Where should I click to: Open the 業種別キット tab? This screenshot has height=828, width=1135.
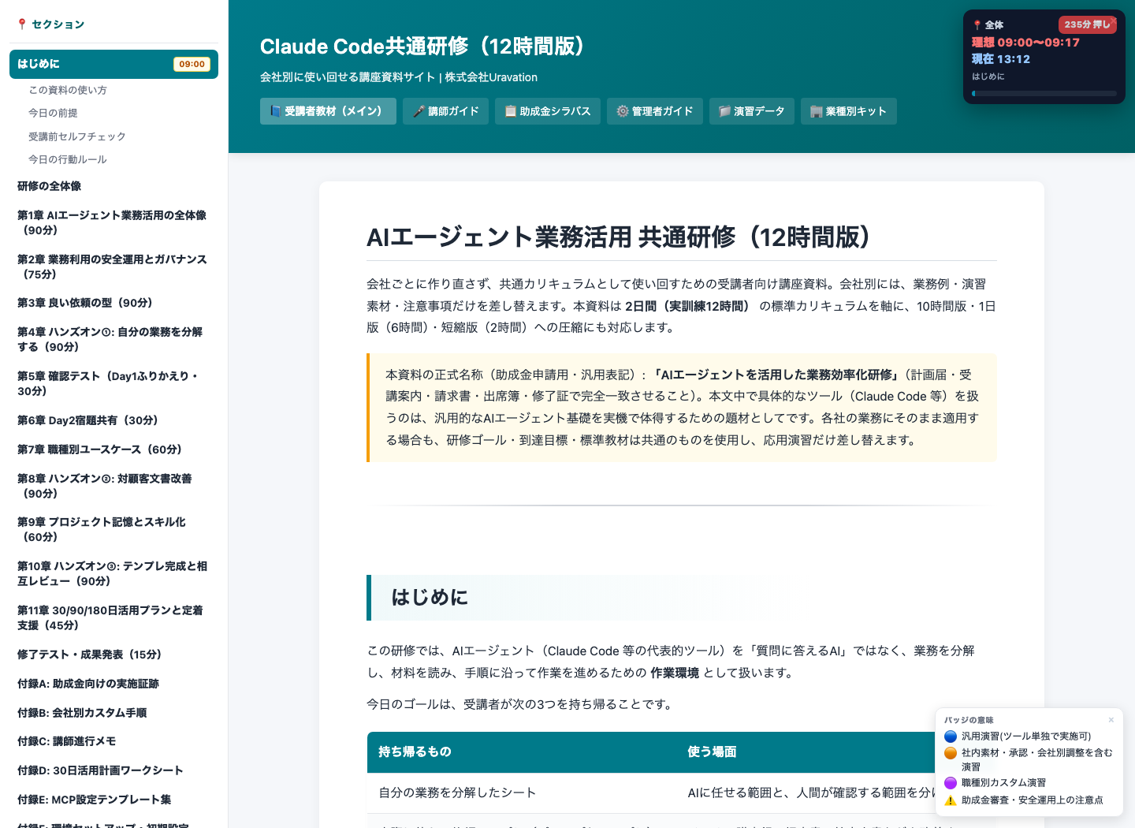[849, 111]
